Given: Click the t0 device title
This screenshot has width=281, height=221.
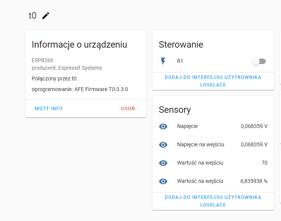Looking at the screenshot, I should [x=32, y=16].
